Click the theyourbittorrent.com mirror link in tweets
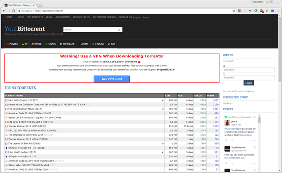This screenshot has height=173, width=282. point(234,158)
